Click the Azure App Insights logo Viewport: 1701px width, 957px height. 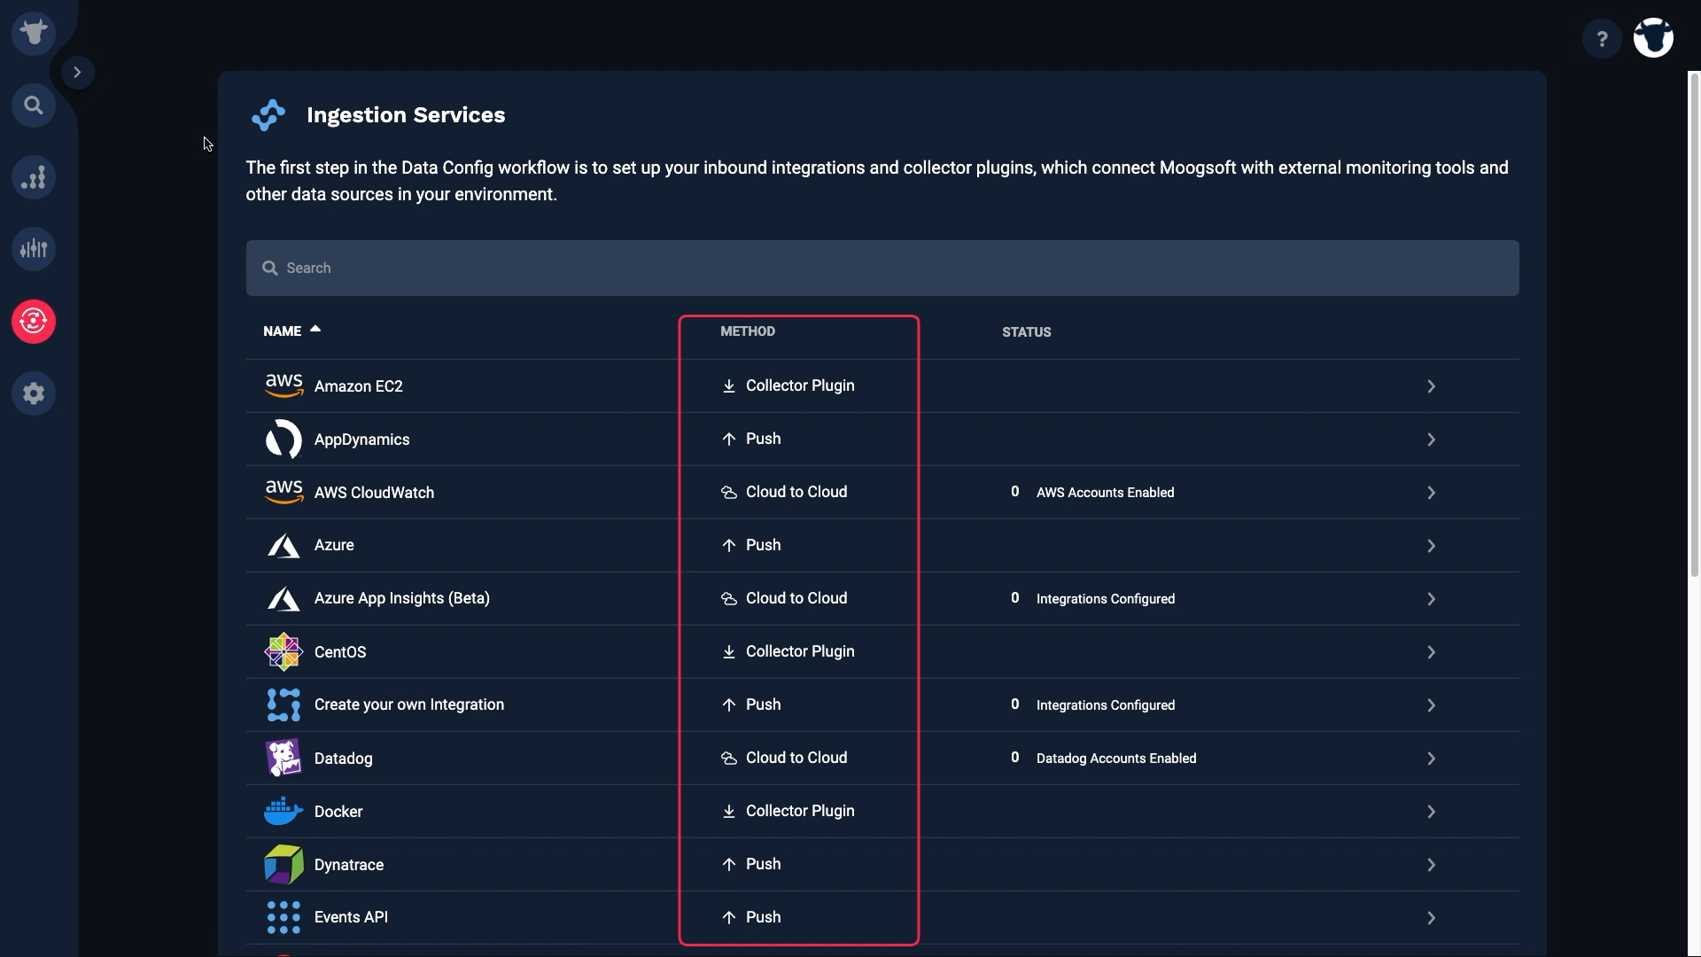(x=283, y=599)
